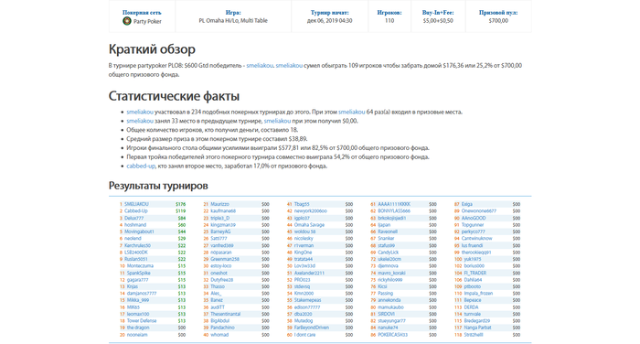Click 'PL Omaha Hi/Lo, Multi Table' game text
Viewport: 640px width, 344px height.
(x=233, y=21)
